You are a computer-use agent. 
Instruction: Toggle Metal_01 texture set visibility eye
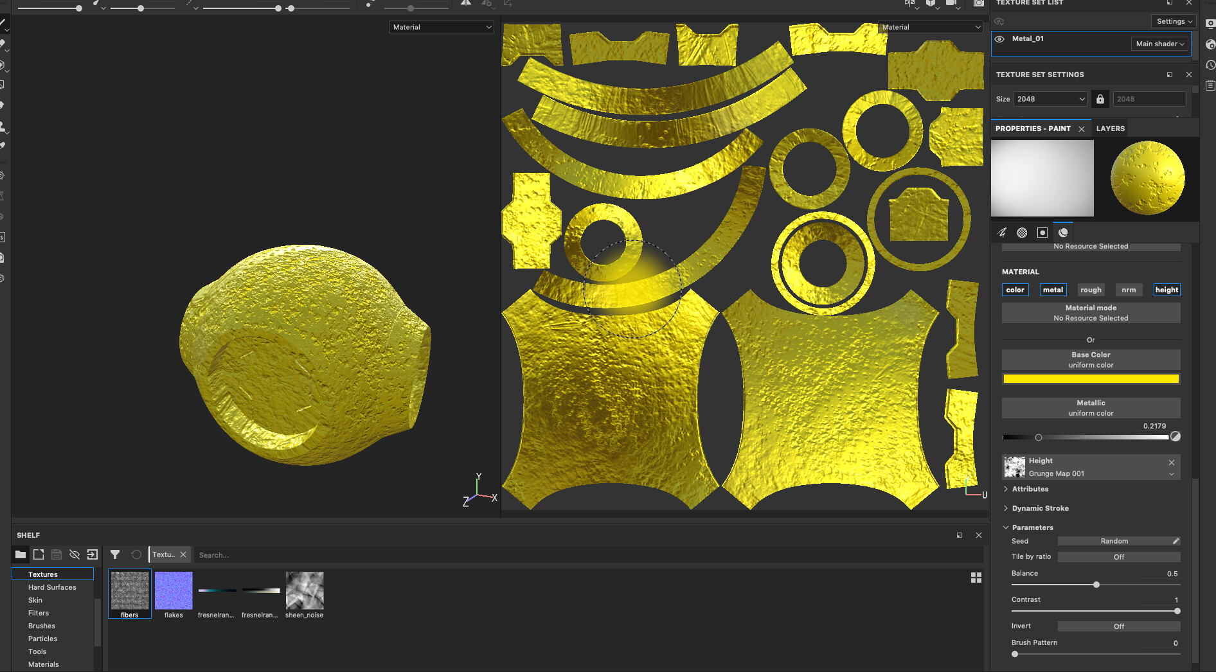(x=999, y=39)
